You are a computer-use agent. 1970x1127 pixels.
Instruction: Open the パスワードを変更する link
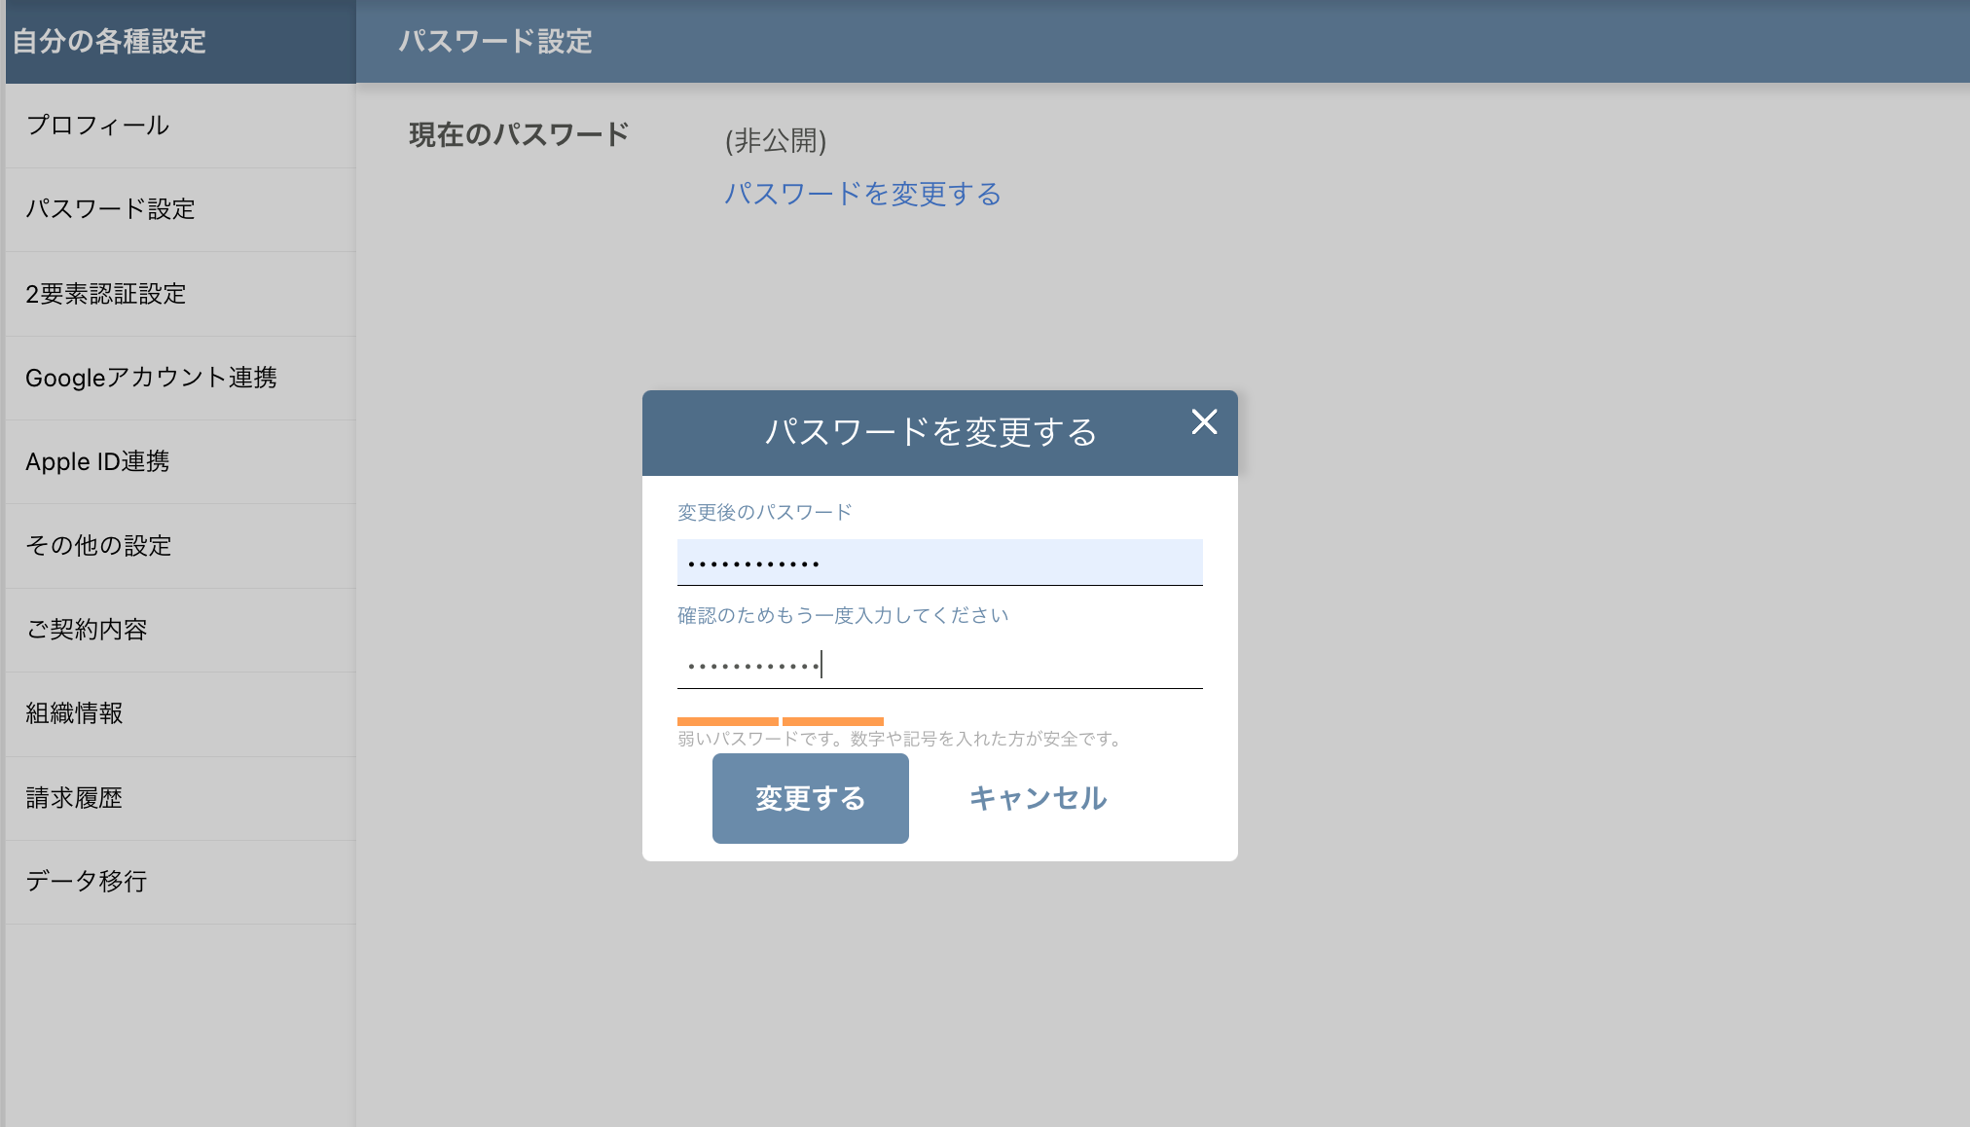[862, 194]
